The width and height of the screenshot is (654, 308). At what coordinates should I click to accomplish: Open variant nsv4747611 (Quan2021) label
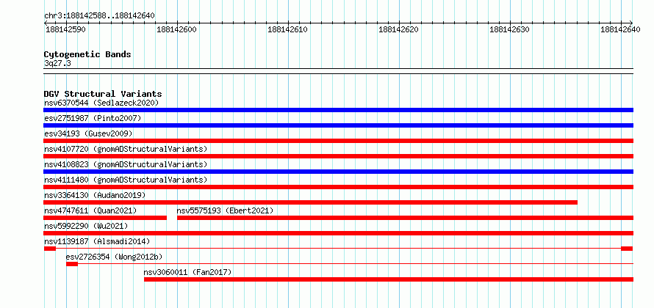point(90,210)
